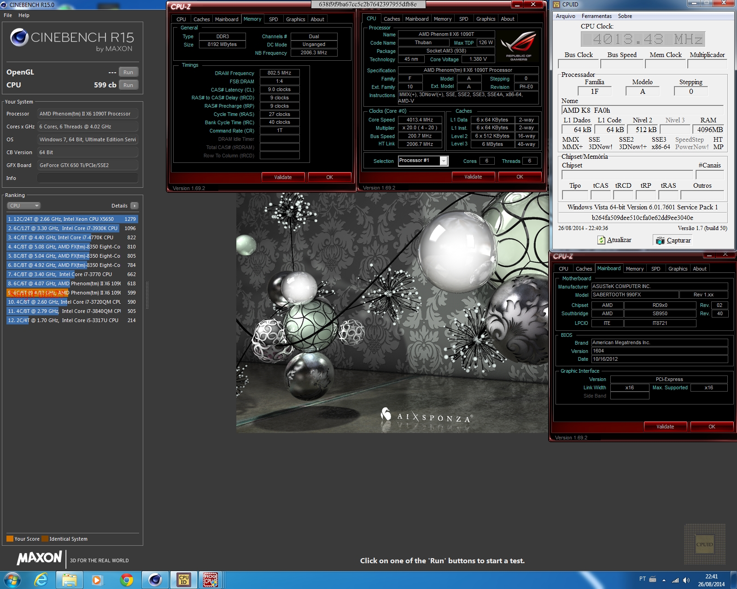Click the AiXSPONZA rendered scene image
This screenshot has height=589, width=737.
click(x=392, y=312)
